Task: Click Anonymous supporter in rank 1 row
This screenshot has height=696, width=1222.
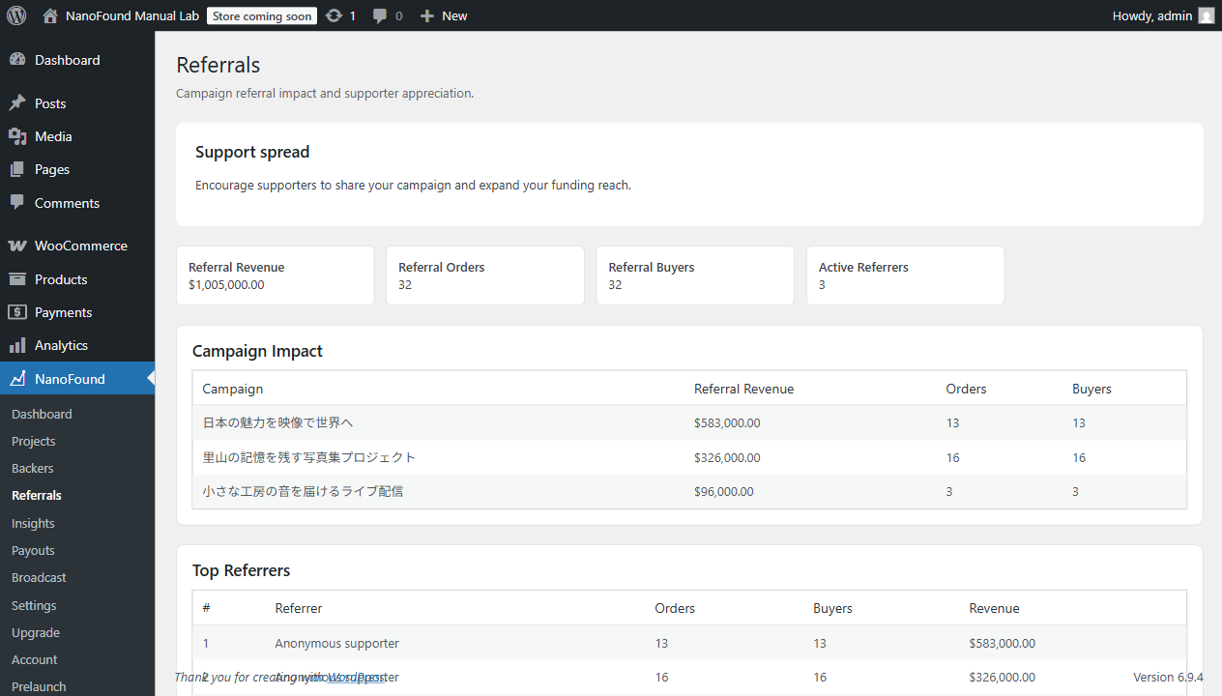Action: coord(336,643)
